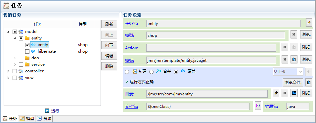This screenshot has width=316, height=123.
Task: Click the 文件名 link label
Action: pos(132,106)
